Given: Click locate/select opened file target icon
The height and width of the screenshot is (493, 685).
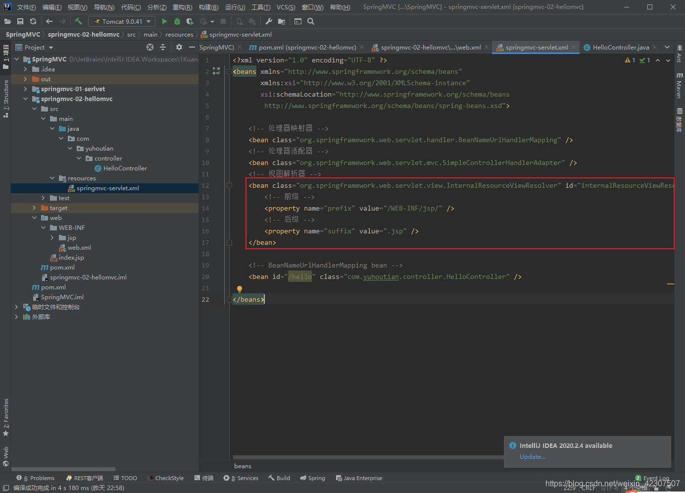Looking at the screenshot, I should 150,47.
